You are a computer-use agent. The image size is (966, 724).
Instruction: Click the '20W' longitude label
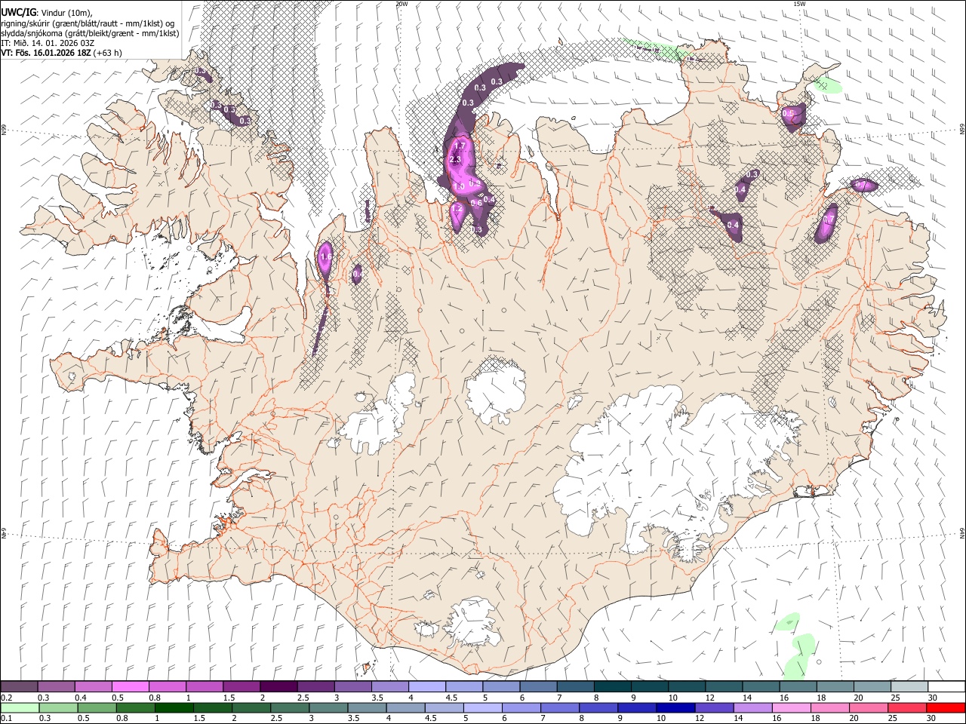coord(401,4)
